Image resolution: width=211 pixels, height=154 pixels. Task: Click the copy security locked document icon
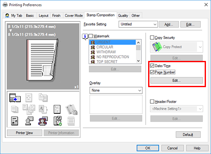[x=71, y=110]
